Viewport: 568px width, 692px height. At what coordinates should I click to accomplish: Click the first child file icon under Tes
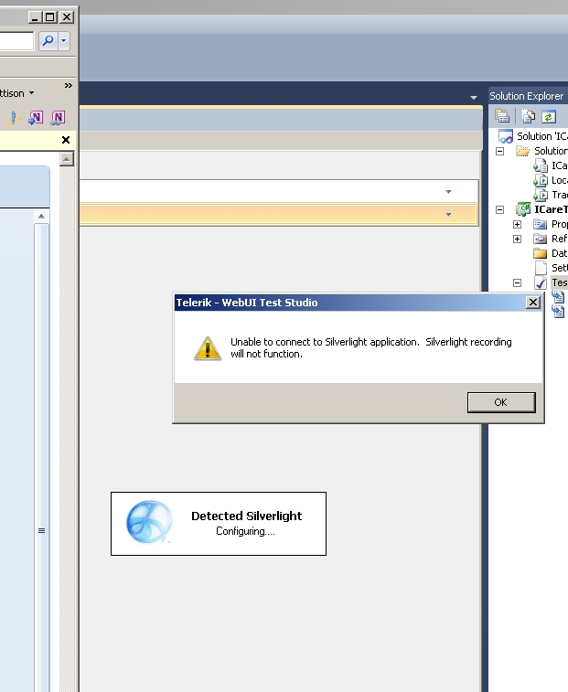[x=558, y=296]
